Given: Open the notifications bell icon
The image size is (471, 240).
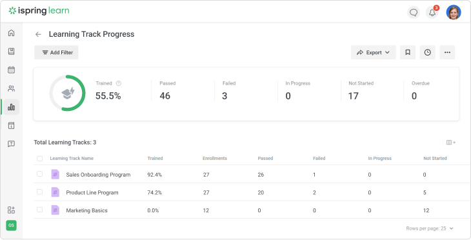Looking at the screenshot, I should point(432,13).
